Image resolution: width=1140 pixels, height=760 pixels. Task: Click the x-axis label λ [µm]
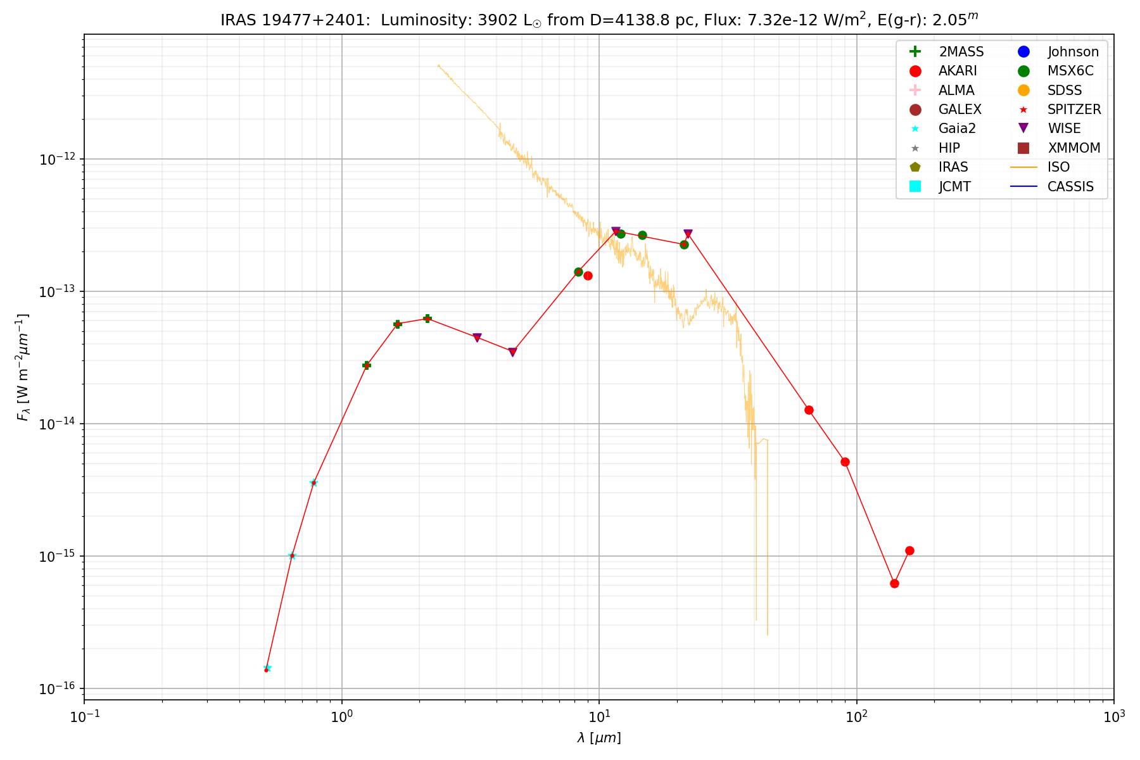[599, 738]
